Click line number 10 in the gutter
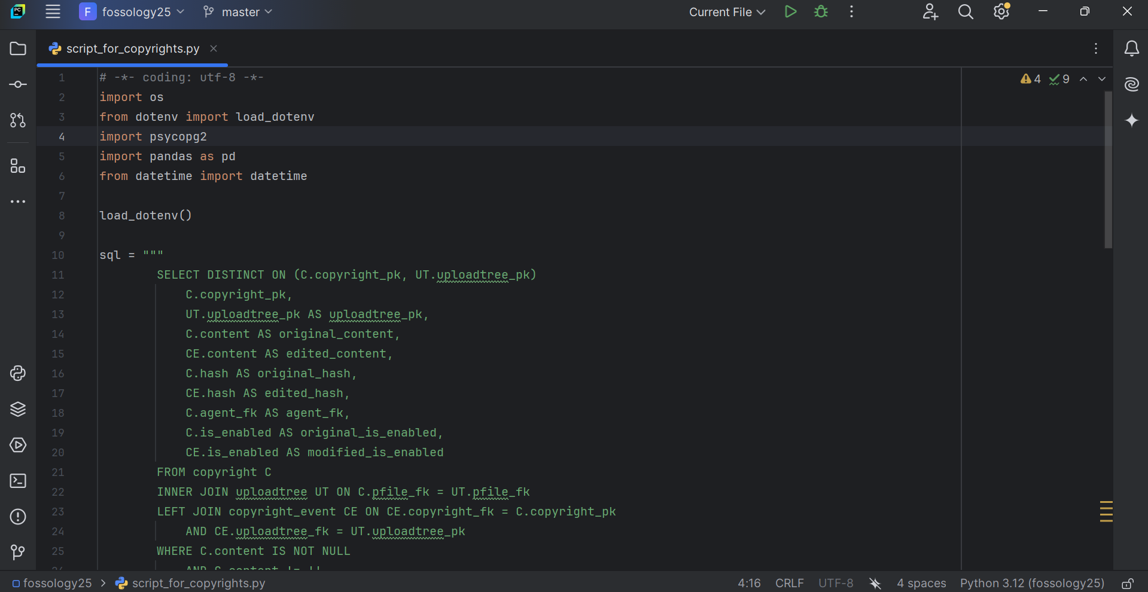 click(57, 255)
